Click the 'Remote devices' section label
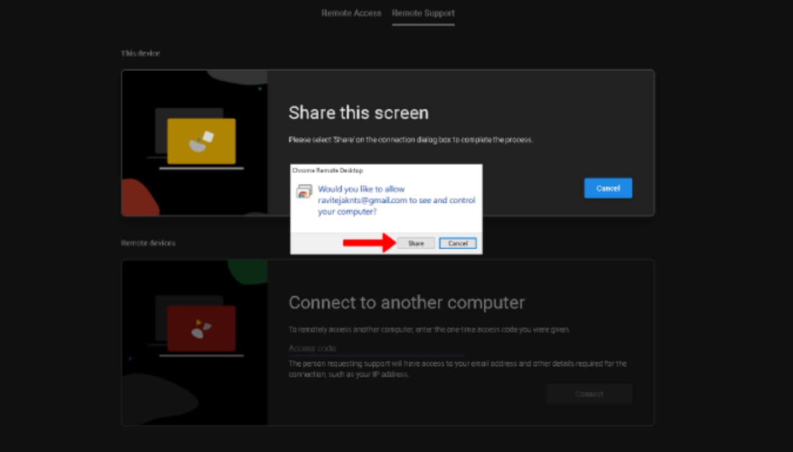Screen dimensions: 793x452 (x=148, y=243)
